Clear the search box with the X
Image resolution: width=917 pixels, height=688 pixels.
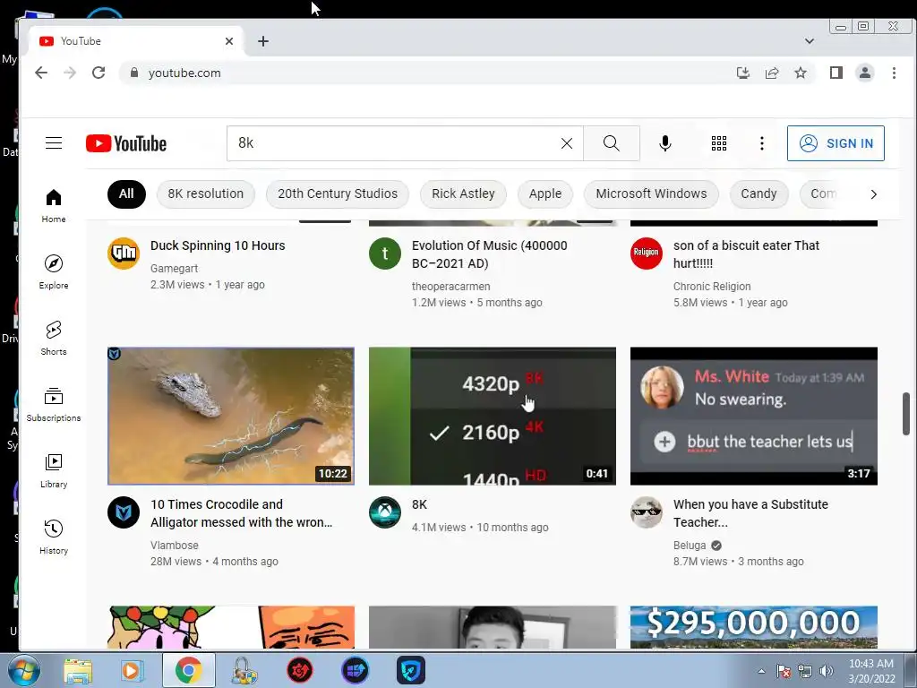pos(566,143)
